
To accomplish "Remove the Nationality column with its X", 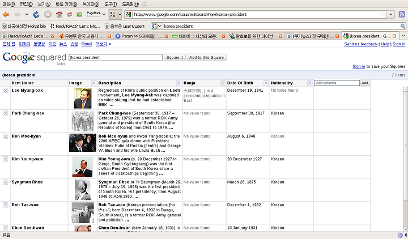I will [x=309, y=83].
